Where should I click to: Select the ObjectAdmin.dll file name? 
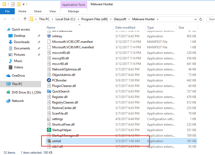pos(63,75)
